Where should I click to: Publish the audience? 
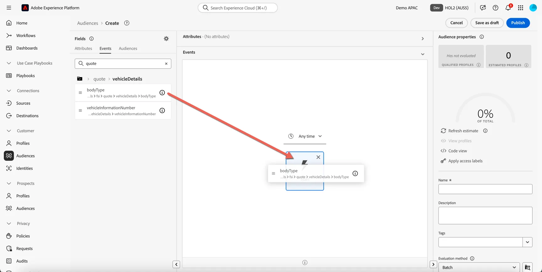518,23
